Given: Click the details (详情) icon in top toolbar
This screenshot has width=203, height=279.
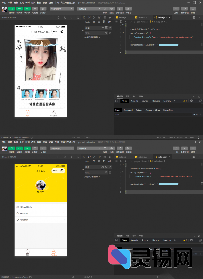Looking at the screenshot, I should coord(193,9).
